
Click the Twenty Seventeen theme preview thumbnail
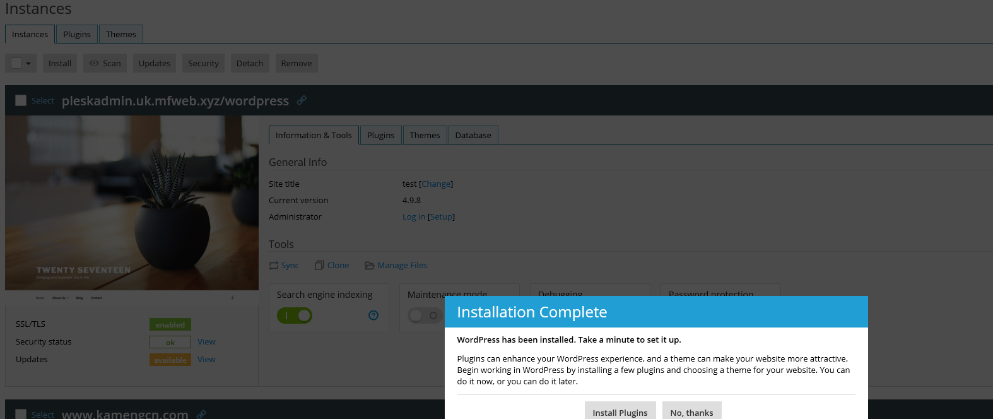132,209
